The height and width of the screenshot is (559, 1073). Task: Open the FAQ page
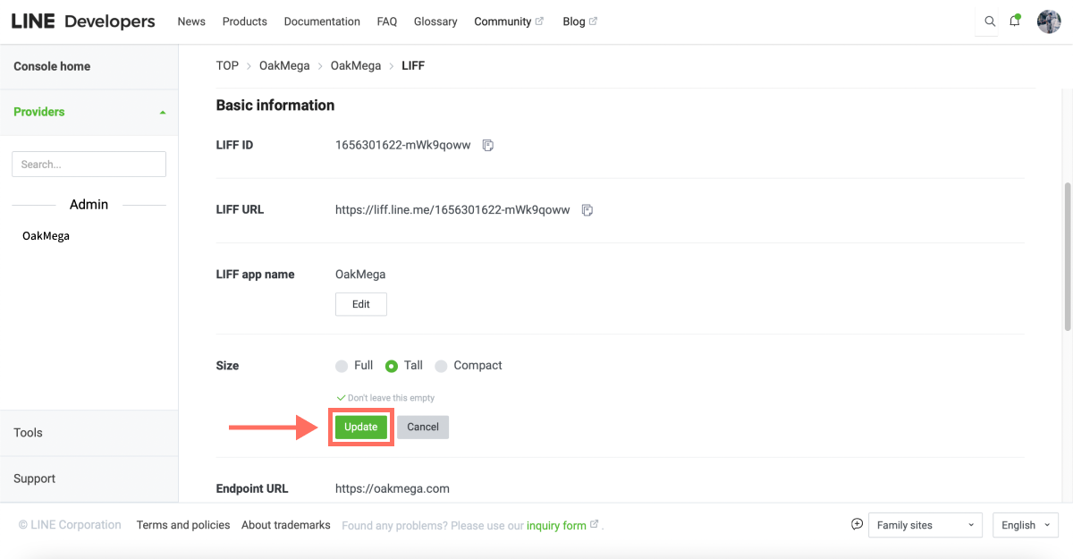[x=387, y=21]
